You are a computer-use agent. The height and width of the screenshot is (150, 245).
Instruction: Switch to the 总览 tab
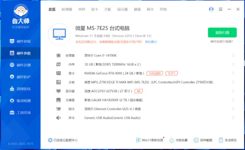pos(52,9)
